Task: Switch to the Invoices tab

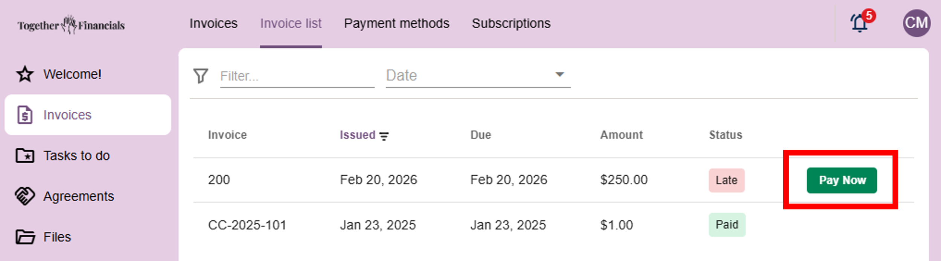Action: 213,24
